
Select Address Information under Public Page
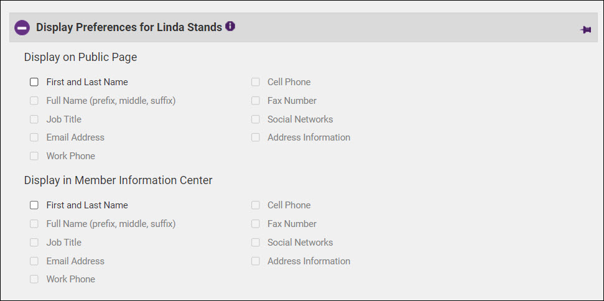256,137
